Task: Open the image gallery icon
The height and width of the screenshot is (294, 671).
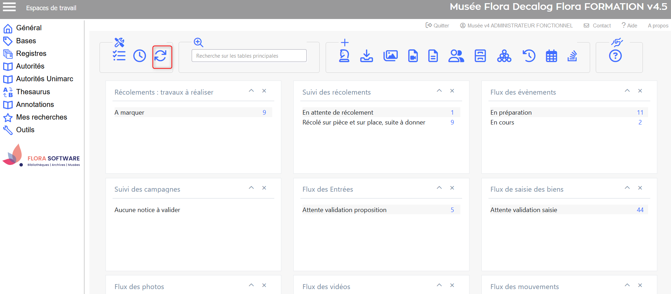Action: pos(390,56)
